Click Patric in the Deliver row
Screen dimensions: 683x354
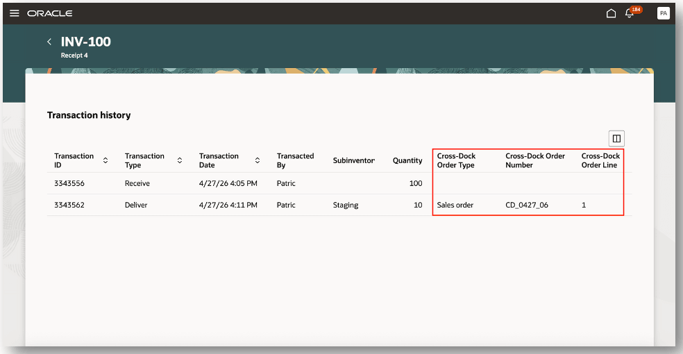tap(286, 205)
